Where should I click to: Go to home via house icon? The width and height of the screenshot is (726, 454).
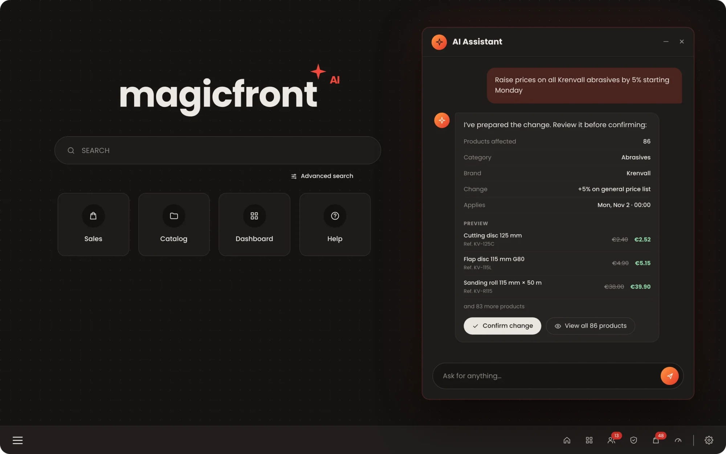567,440
